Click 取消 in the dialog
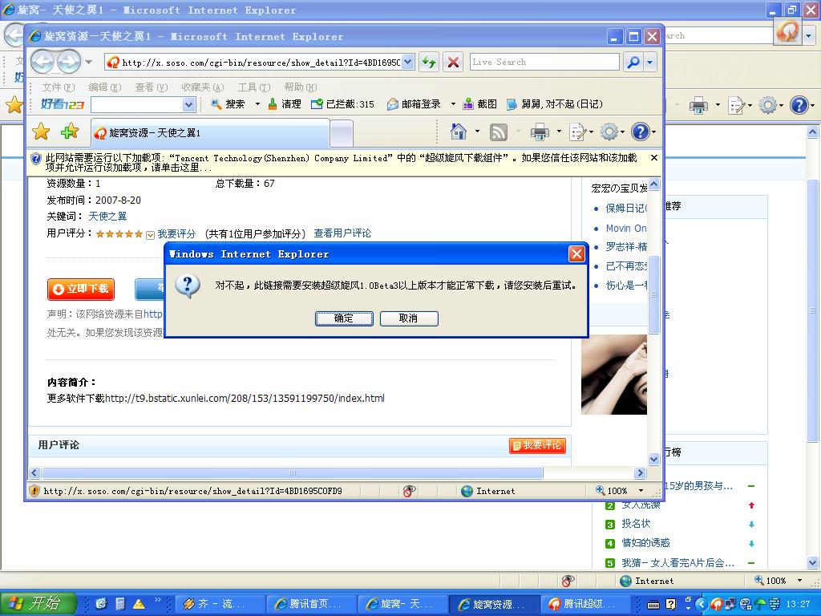 (x=409, y=318)
